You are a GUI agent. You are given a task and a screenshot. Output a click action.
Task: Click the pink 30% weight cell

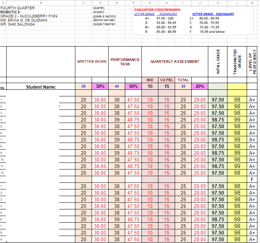(100, 86)
